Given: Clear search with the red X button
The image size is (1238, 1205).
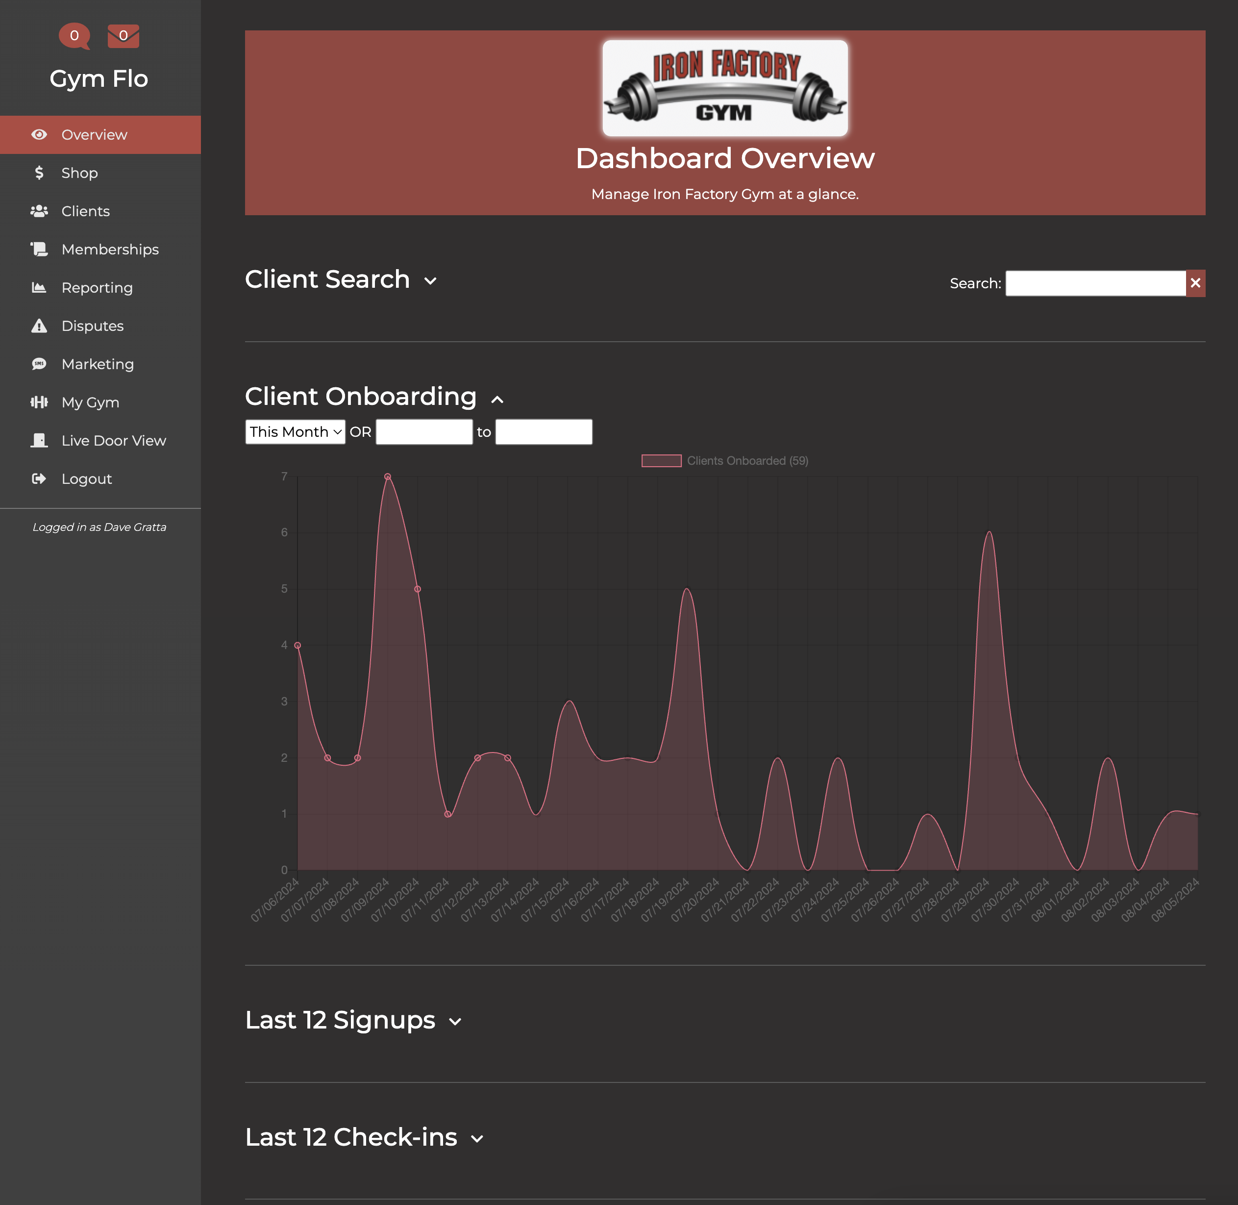Looking at the screenshot, I should (1196, 283).
